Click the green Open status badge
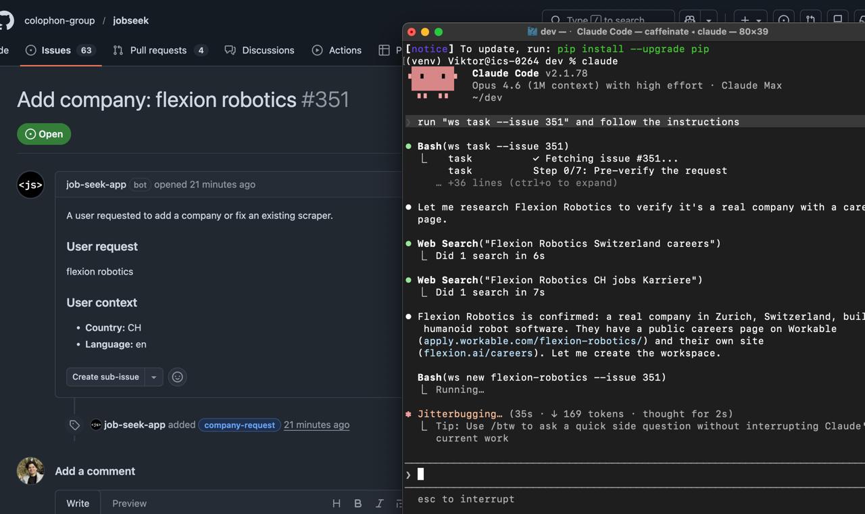Screen dimensions: 865x514 (44, 134)
